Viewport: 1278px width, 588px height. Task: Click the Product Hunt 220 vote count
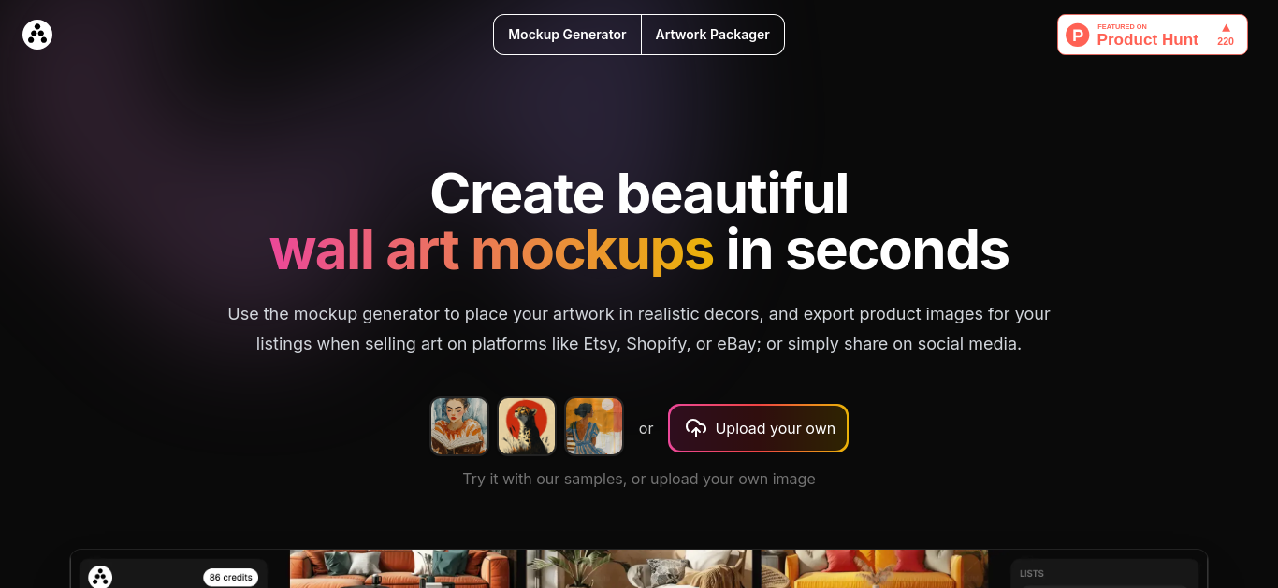1226,41
